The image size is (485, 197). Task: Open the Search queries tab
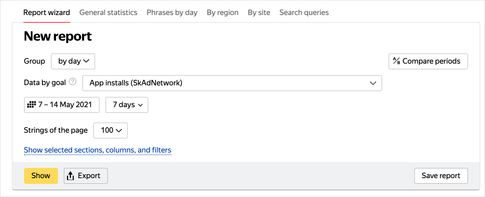point(304,13)
